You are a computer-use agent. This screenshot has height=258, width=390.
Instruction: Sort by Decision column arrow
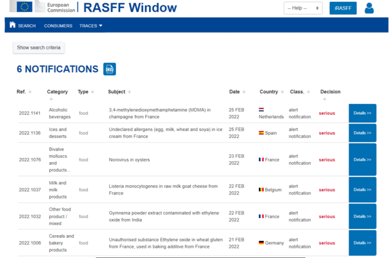[x=325, y=99]
